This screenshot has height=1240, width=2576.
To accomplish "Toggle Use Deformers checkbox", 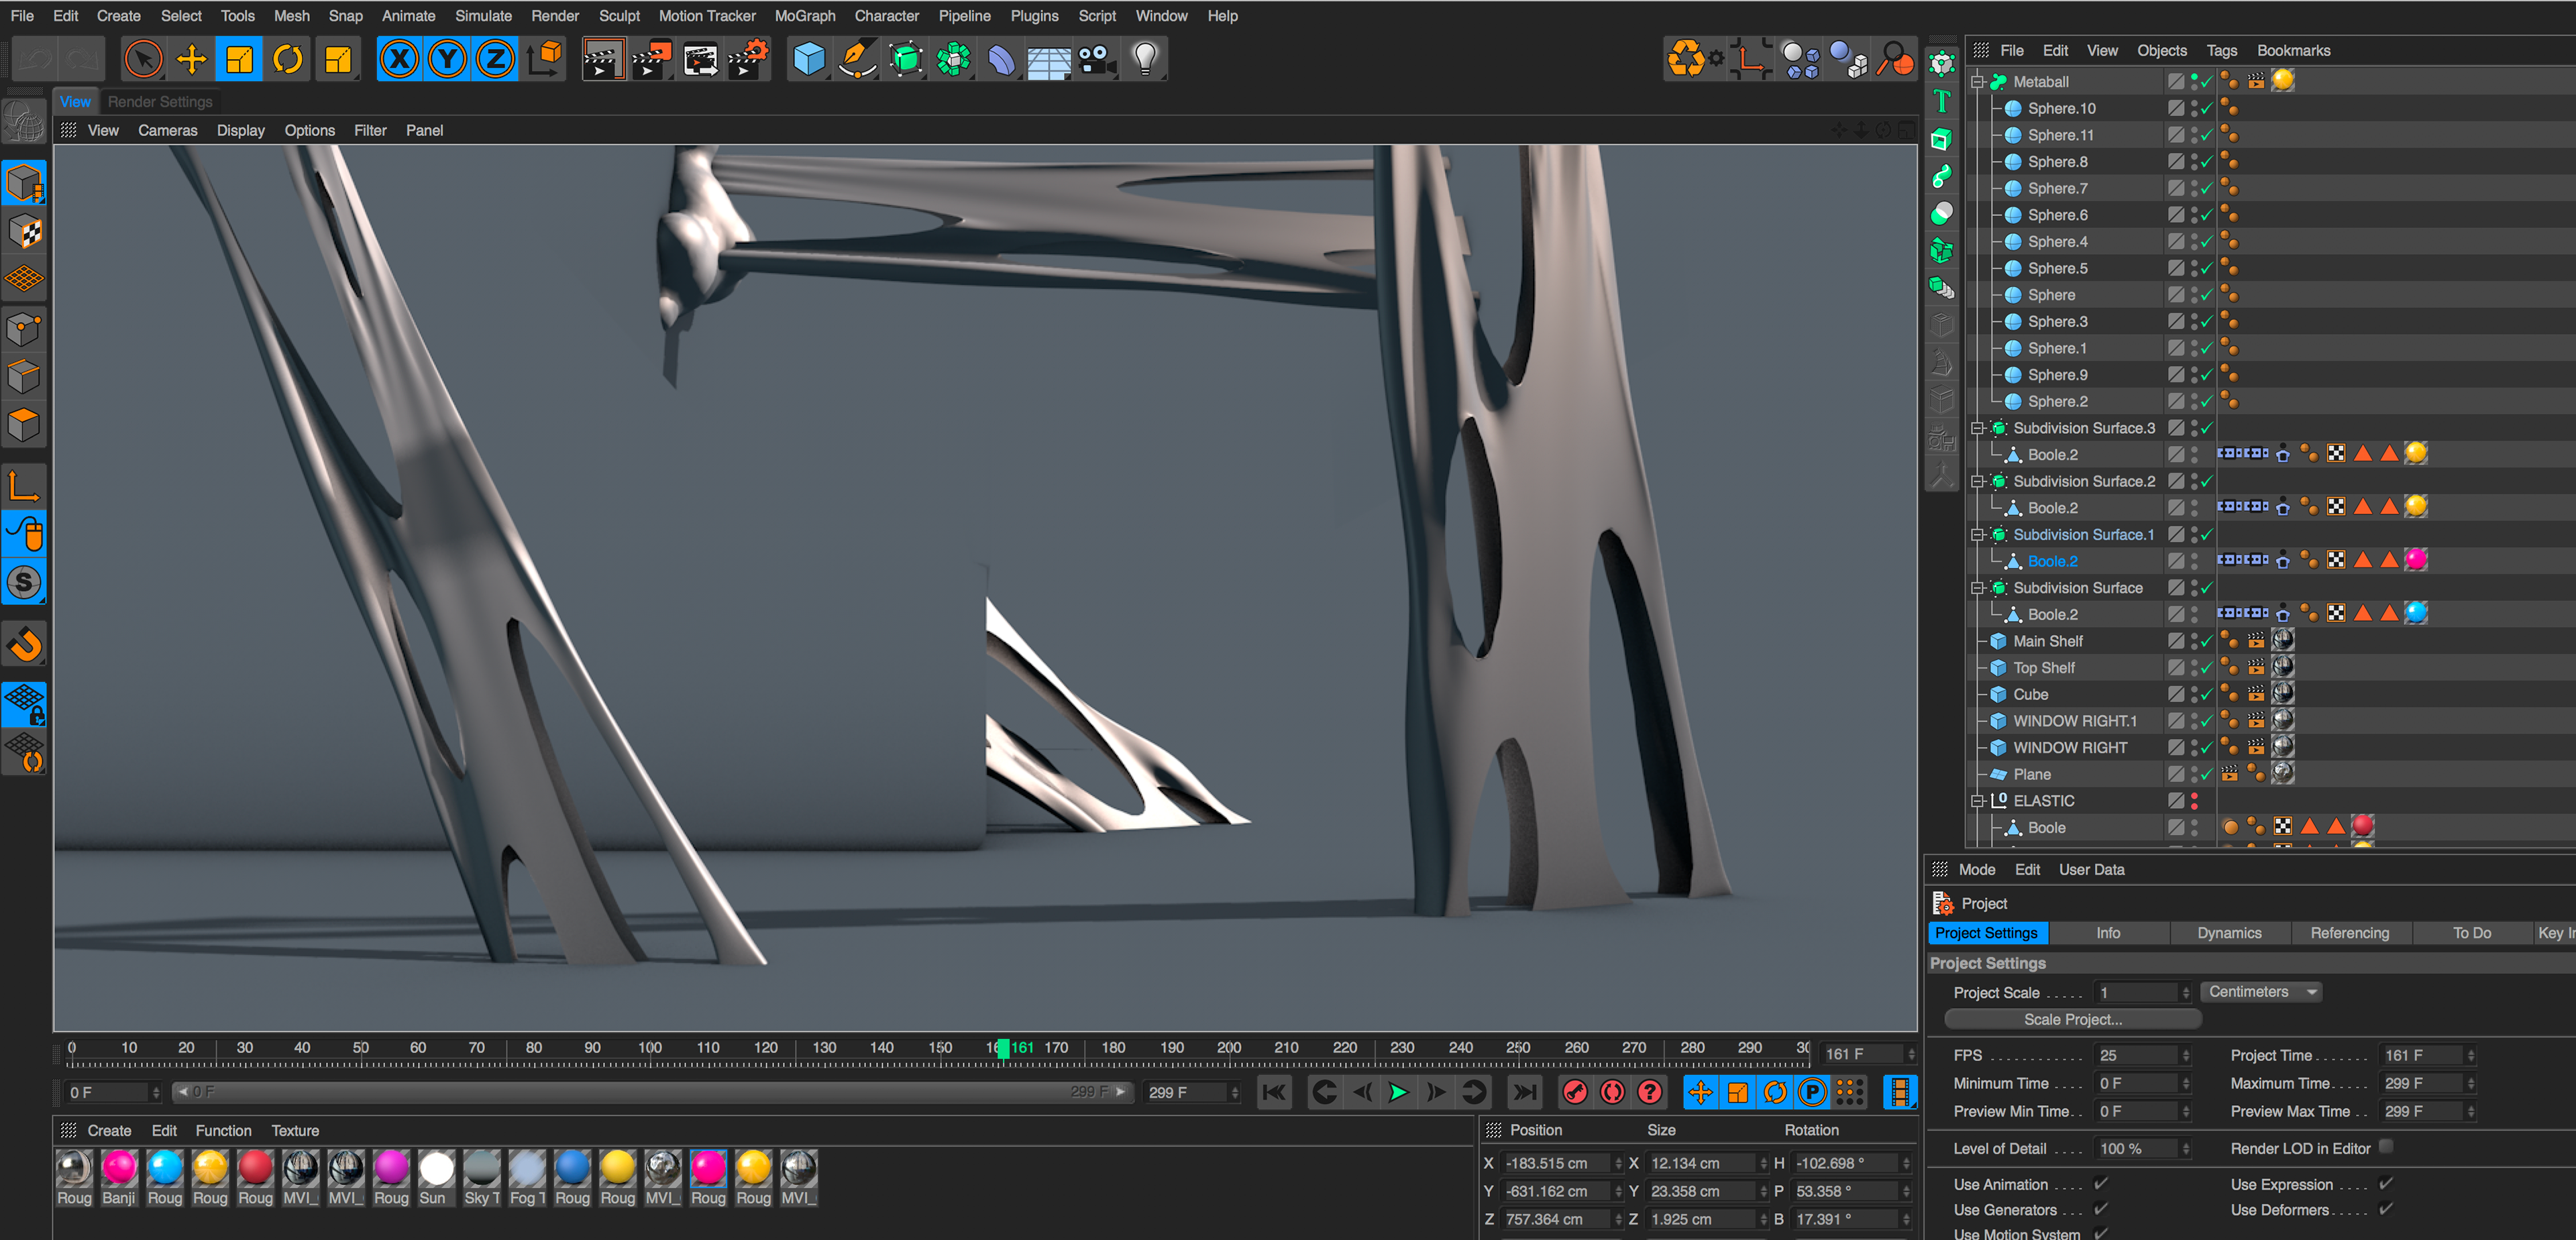I will click(x=2386, y=1209).
